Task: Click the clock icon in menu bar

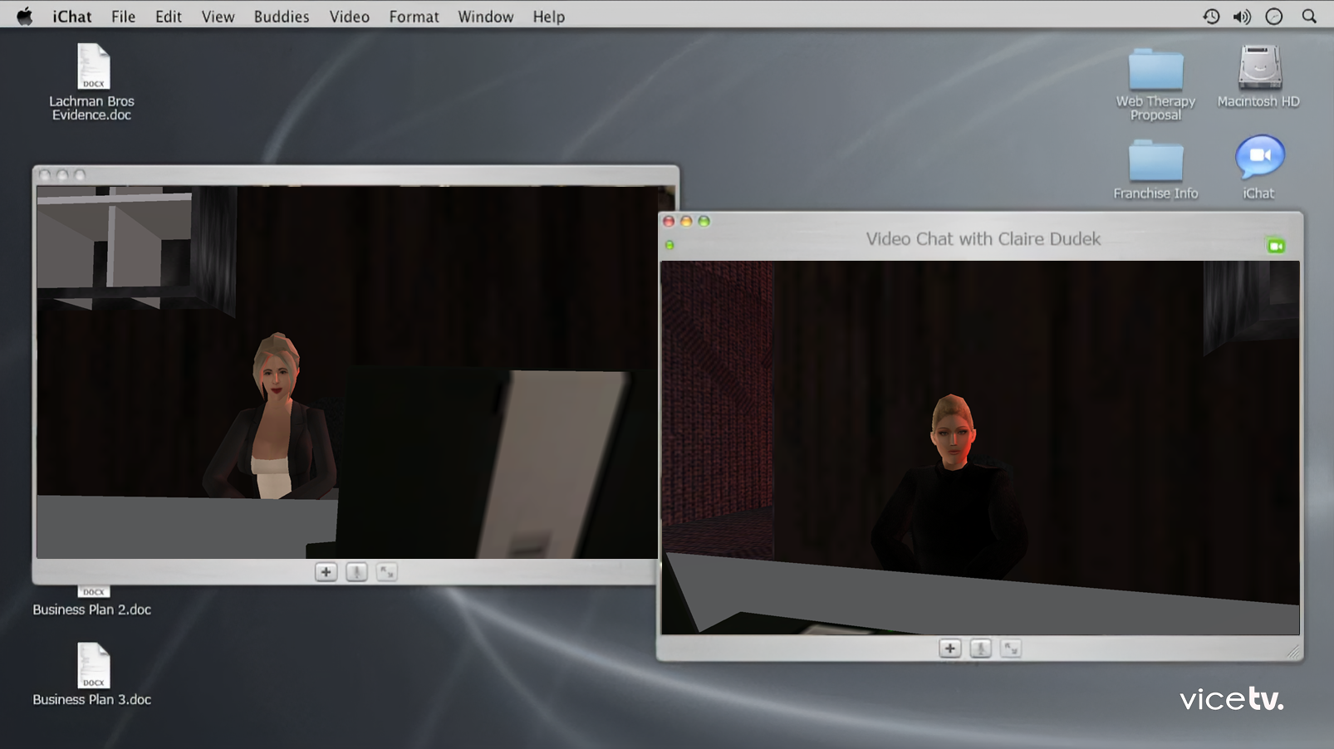Action: (1274, 17)
